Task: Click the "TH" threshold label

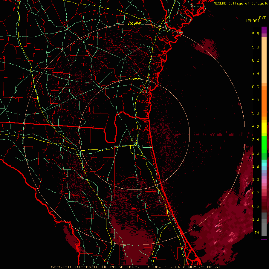Action: pyautogui.click(x=257, y=233)
